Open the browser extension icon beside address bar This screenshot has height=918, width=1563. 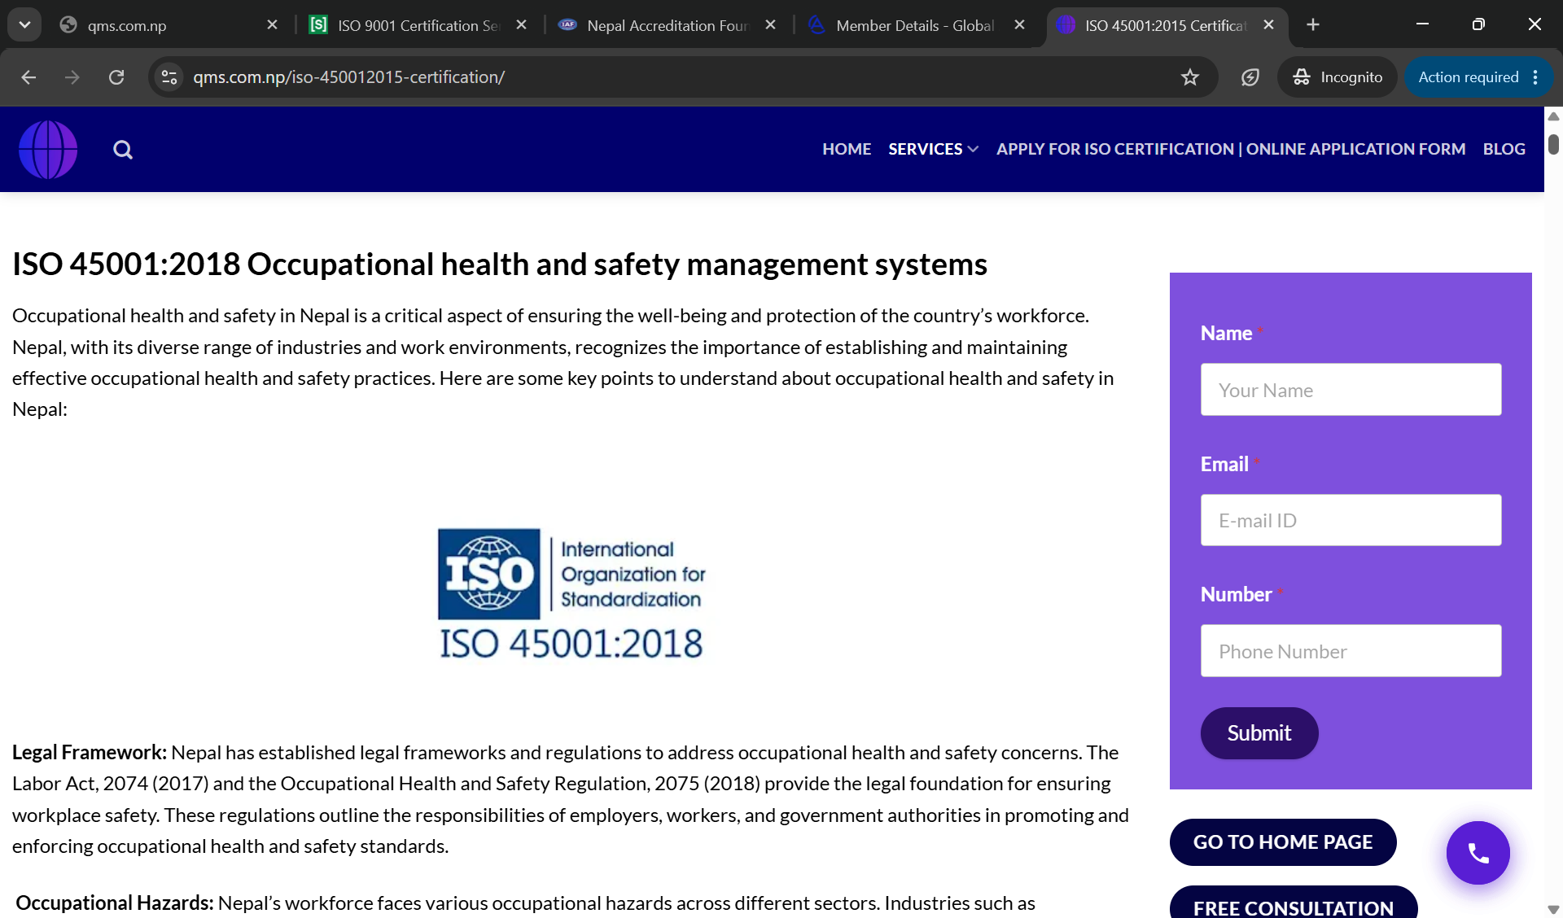click(x=1250, y=77)
